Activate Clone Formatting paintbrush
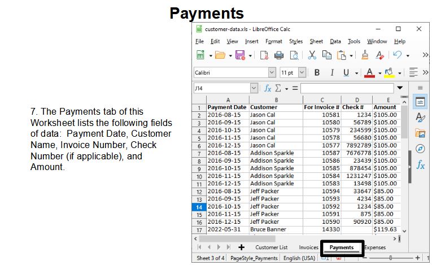This screenshot has height=265, width=432. [x=365, y=55]
